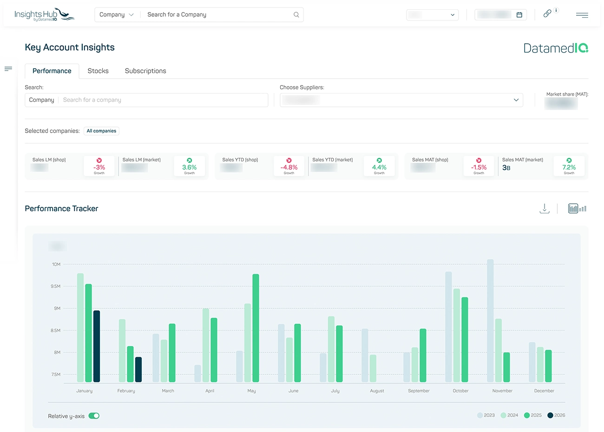Click the Search for a company input

163,100
